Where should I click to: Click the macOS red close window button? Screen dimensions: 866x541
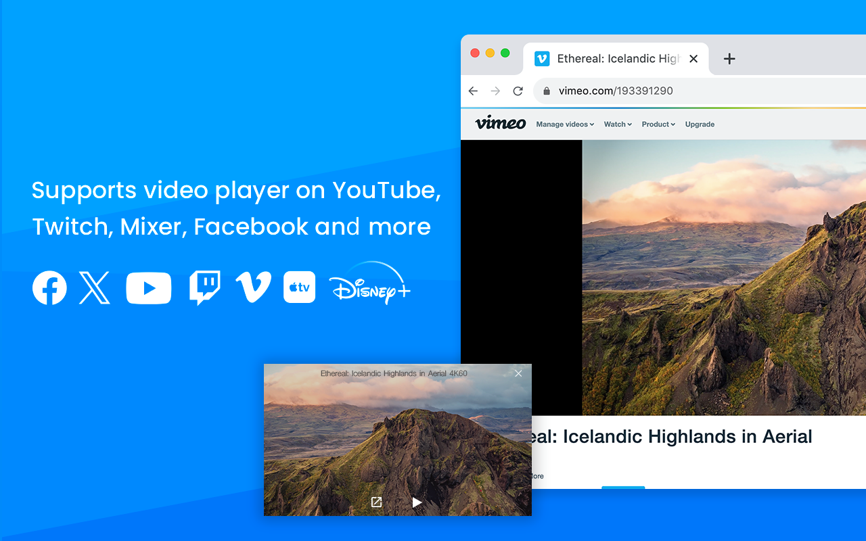(x=475, y=53)
